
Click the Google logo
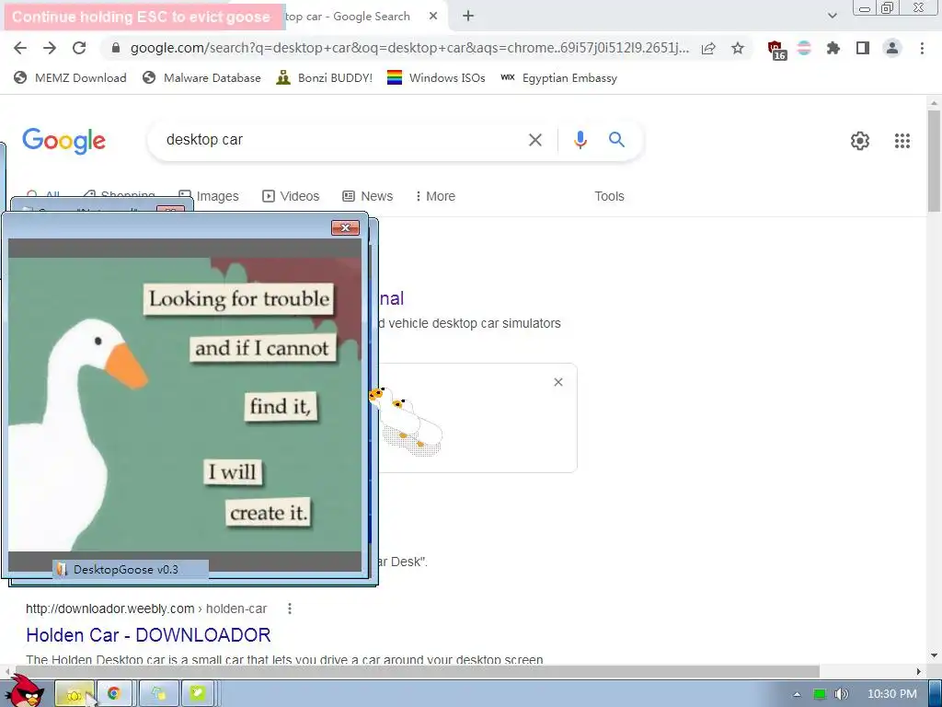pyautogui.click(x=63, y=141)
